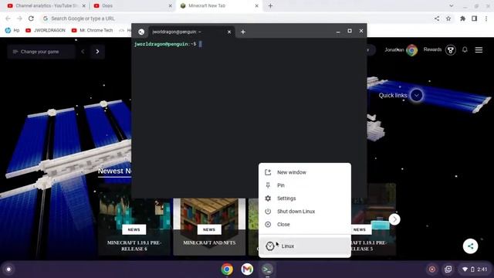The height and width of the screenshot is (278, 494).
Task: Click the Terminal shelf icon
Action: pos(267,270)
